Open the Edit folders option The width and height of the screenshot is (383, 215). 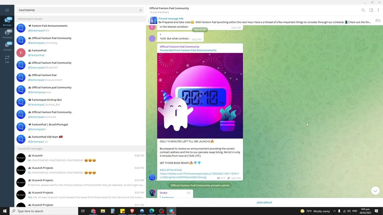(7, 59)
